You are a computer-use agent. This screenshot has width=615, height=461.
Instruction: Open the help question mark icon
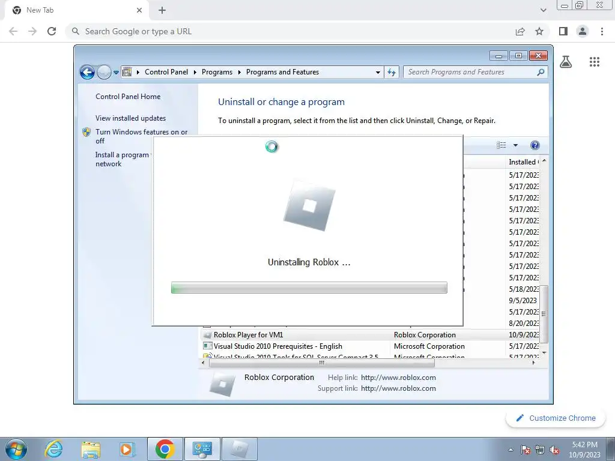(535, 145)
